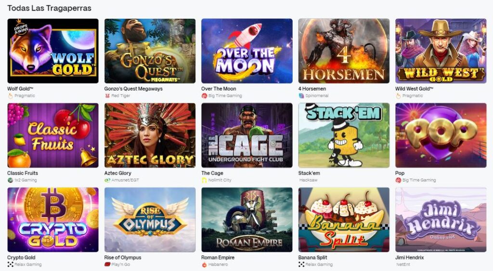Launch the Stack'em game thumbnail

pyautogui.click(x=344, y=135)
